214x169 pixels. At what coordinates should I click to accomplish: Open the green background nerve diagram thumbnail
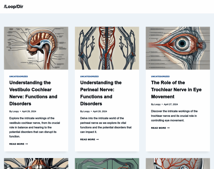click(107, 164)
